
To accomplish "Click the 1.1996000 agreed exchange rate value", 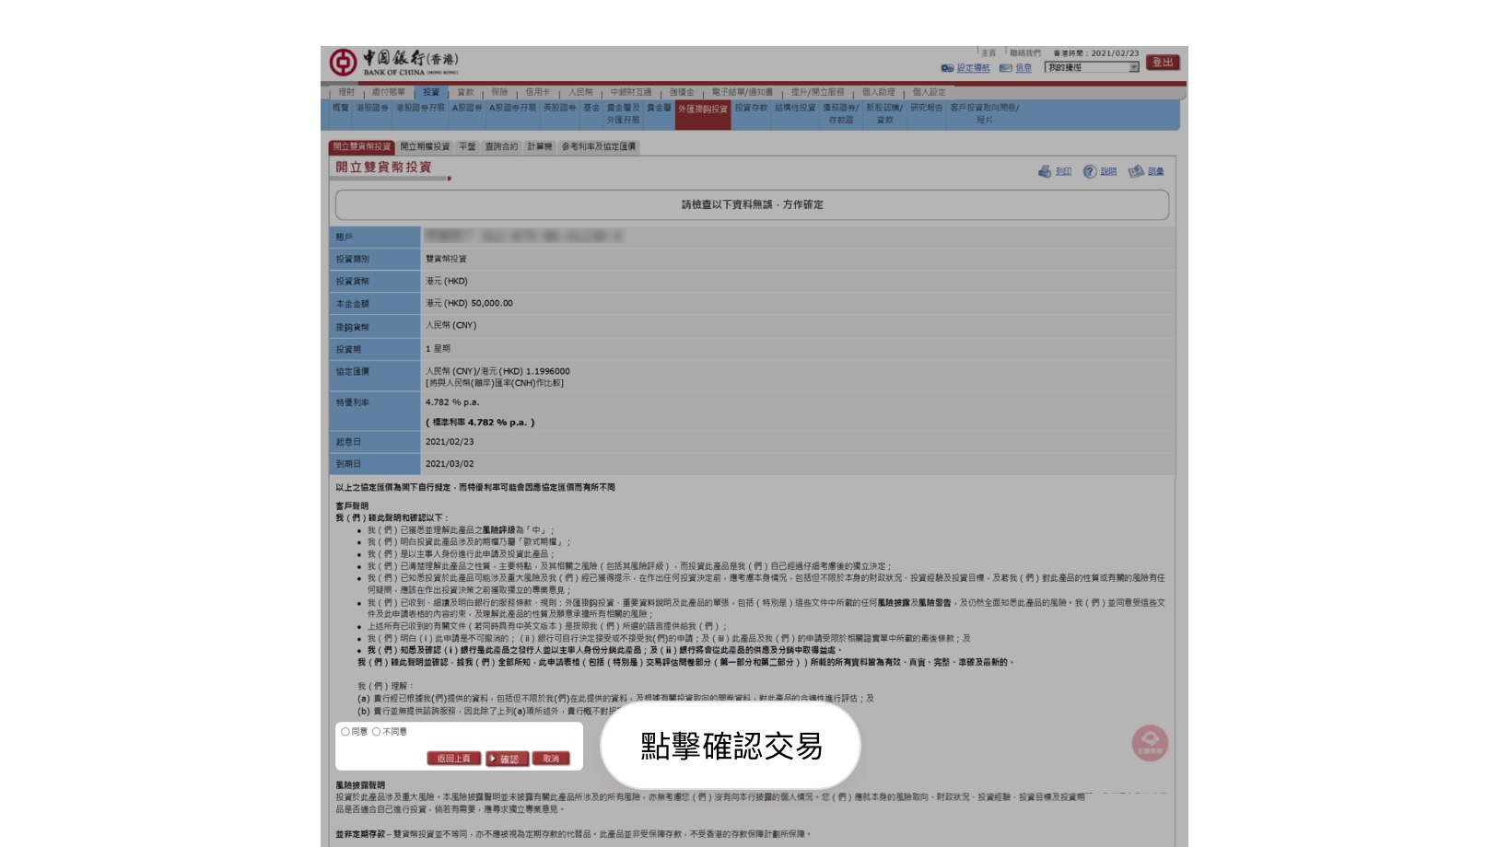I will 547,371.
